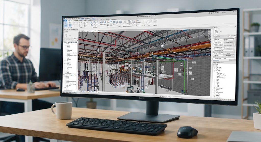Collapse the second Properties section via its arrow
The image size is (261, 142).
[x=234, y=52]
